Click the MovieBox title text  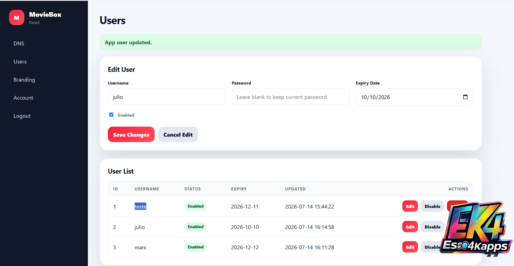coord(45,15)
